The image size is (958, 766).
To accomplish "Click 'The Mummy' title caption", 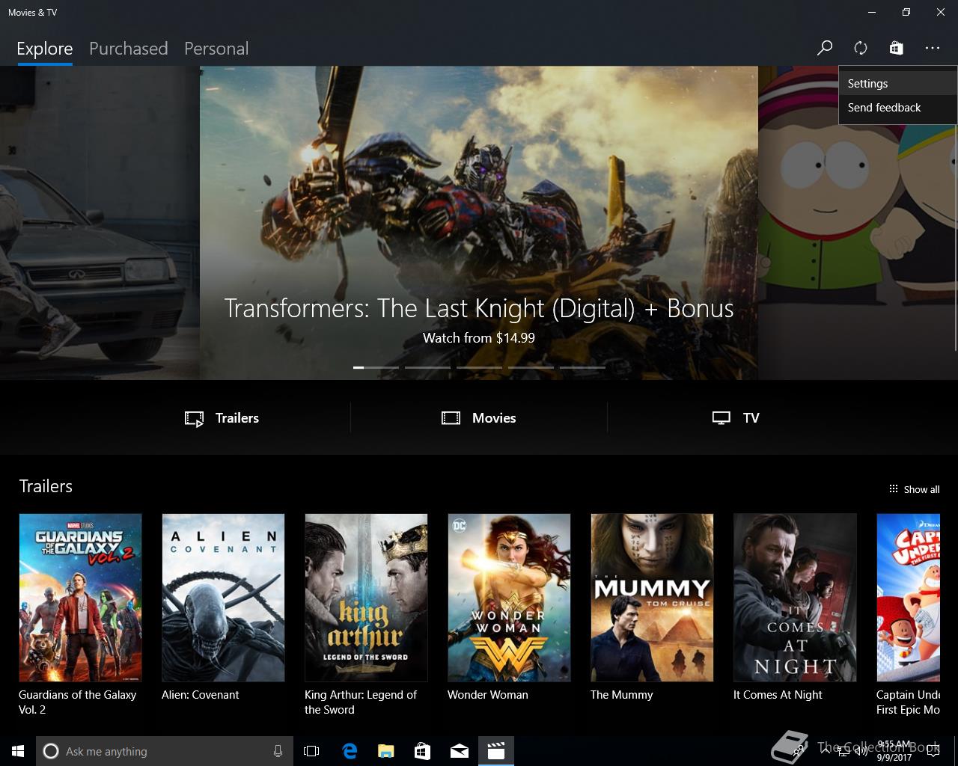I will click(x=621, y=695).
